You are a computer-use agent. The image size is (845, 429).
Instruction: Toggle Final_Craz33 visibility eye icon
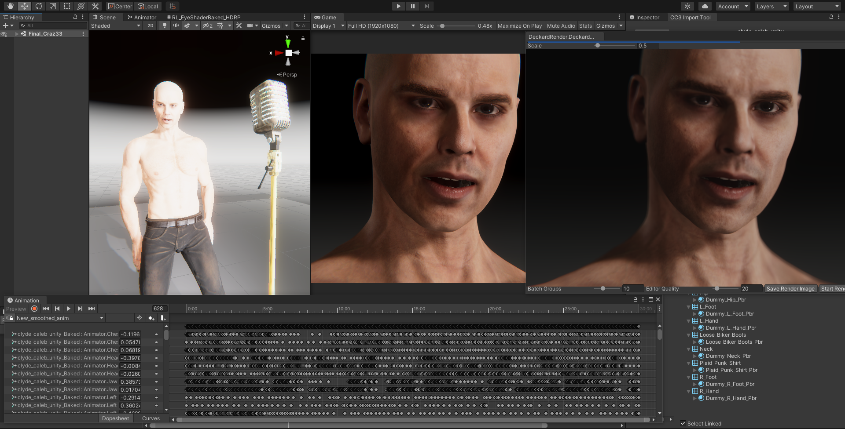4,34
